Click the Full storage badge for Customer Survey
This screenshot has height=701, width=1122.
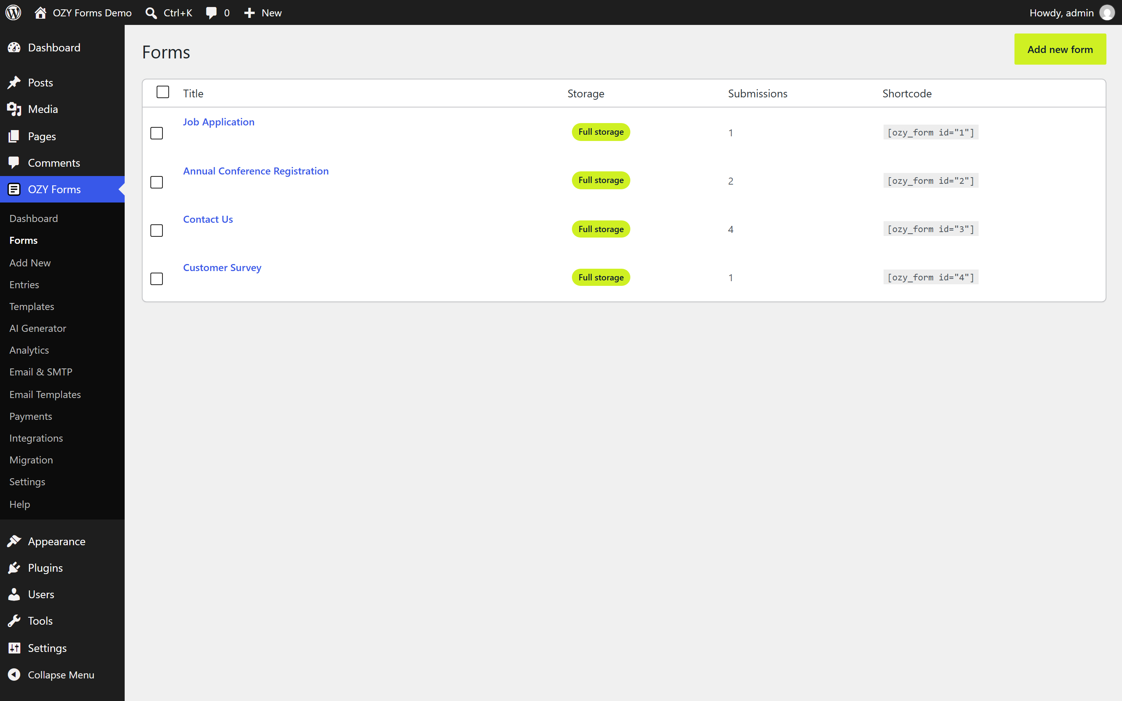pos(601,277)
